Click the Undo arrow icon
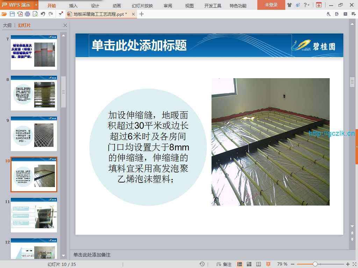358x268 pixels. pyautogui.click(x=43, y=14)
